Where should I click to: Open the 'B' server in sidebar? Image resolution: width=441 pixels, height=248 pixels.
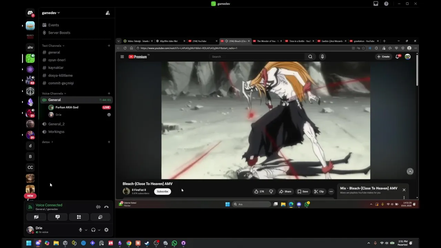pyautogui.click(x=30, y=156)
